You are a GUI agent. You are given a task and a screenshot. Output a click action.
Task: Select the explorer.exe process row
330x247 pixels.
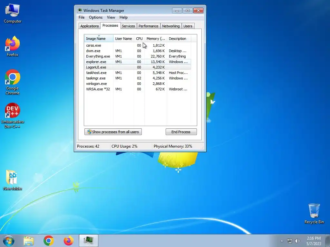(x=138, y=62)
